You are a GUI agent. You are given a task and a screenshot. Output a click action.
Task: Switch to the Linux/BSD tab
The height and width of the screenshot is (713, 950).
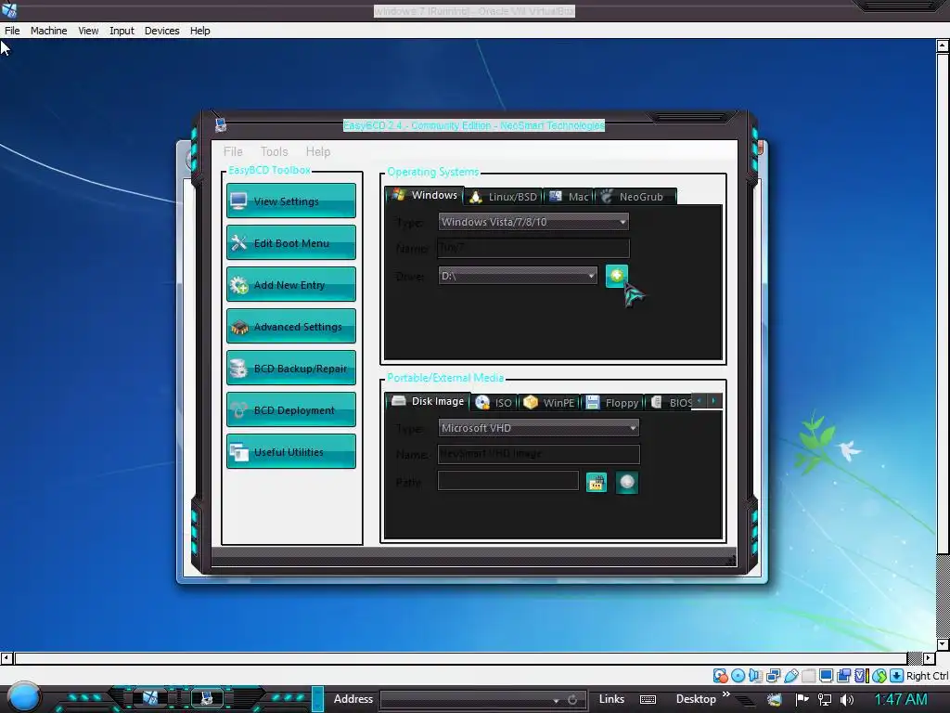pyautogui.click(x=504, y=197)
